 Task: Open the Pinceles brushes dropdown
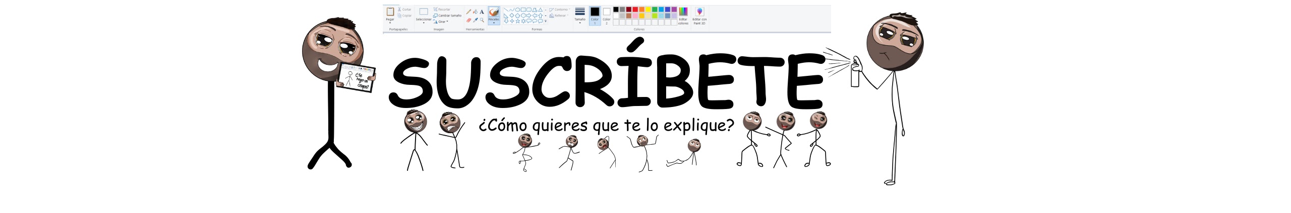coord(494,23)
